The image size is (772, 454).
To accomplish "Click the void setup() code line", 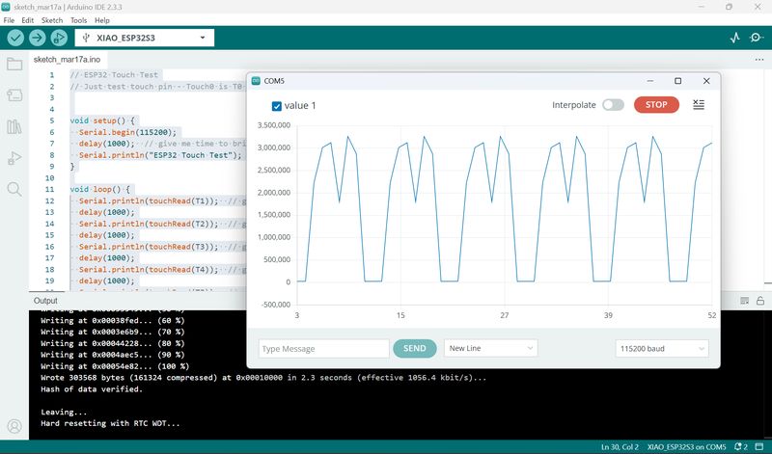I will click(x=102, y=120).
